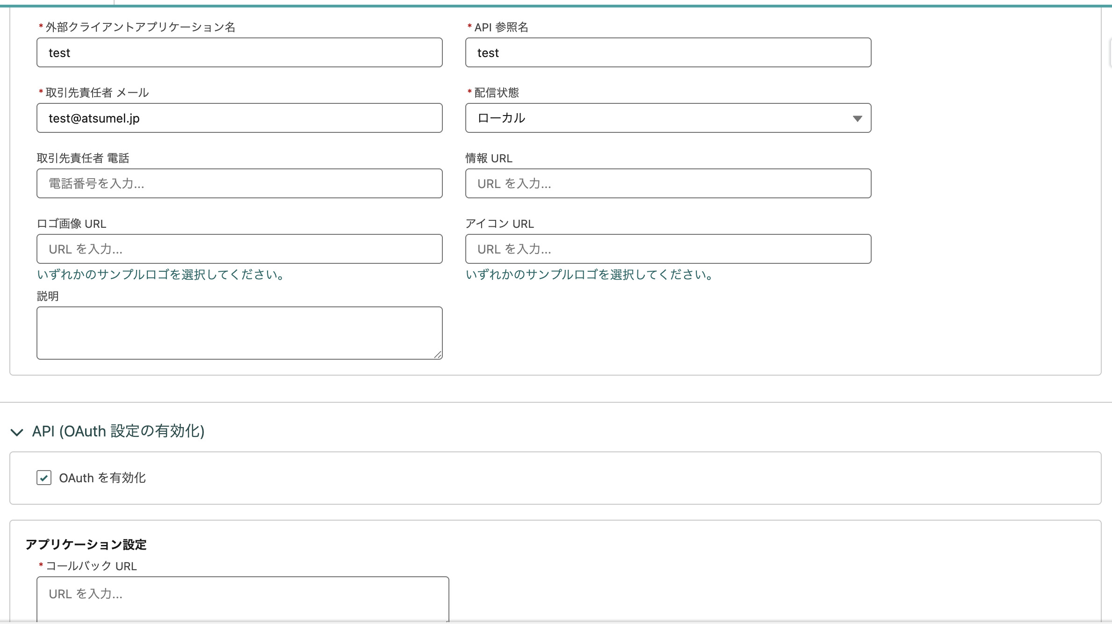This screenshot has height=624, width=1112.
Task: Disable the OAuth を有効化 checkbox
Action: coord(43,478)
